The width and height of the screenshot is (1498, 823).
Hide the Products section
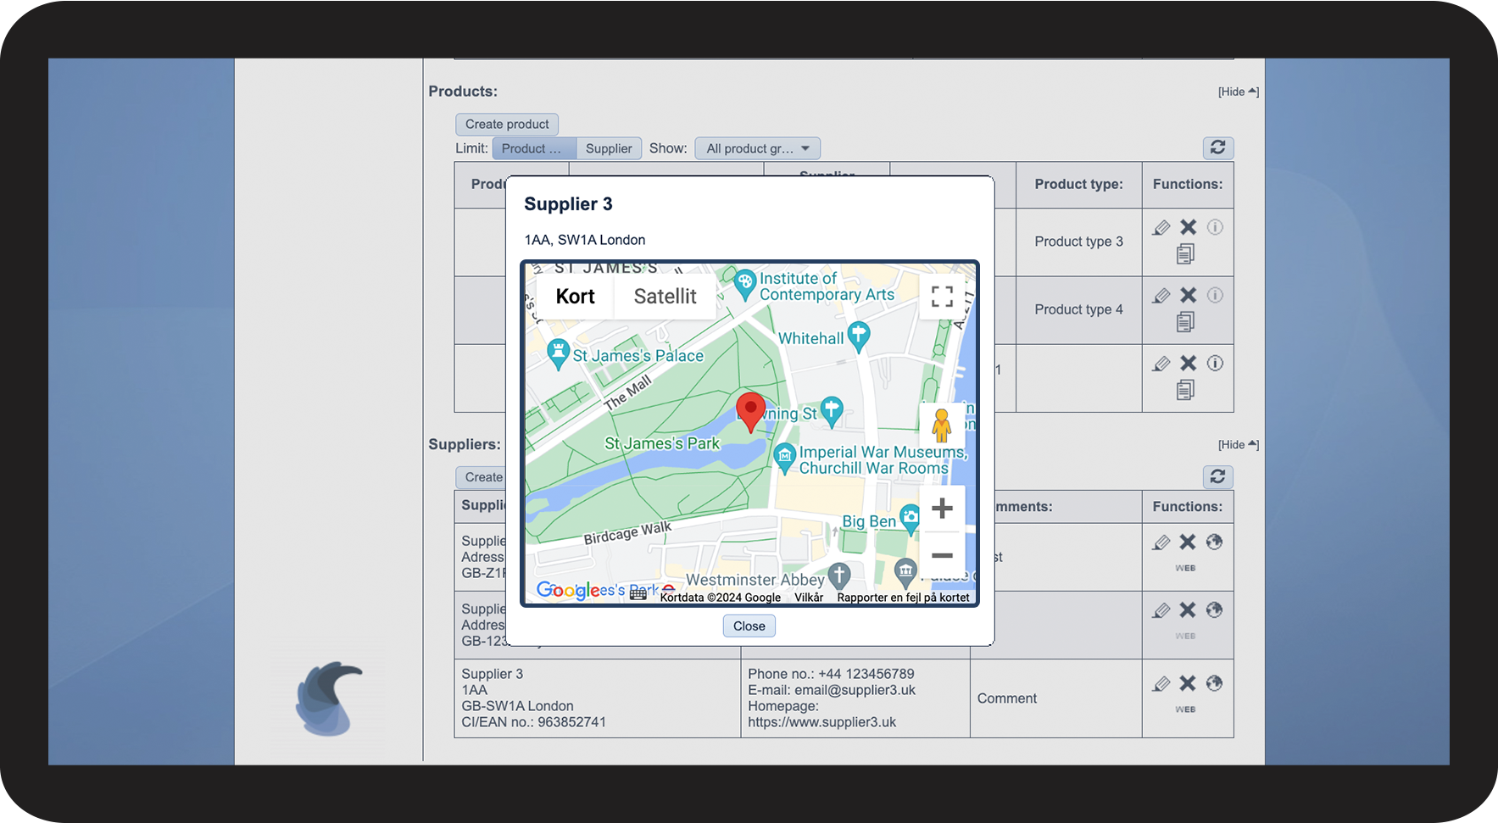1238,92
